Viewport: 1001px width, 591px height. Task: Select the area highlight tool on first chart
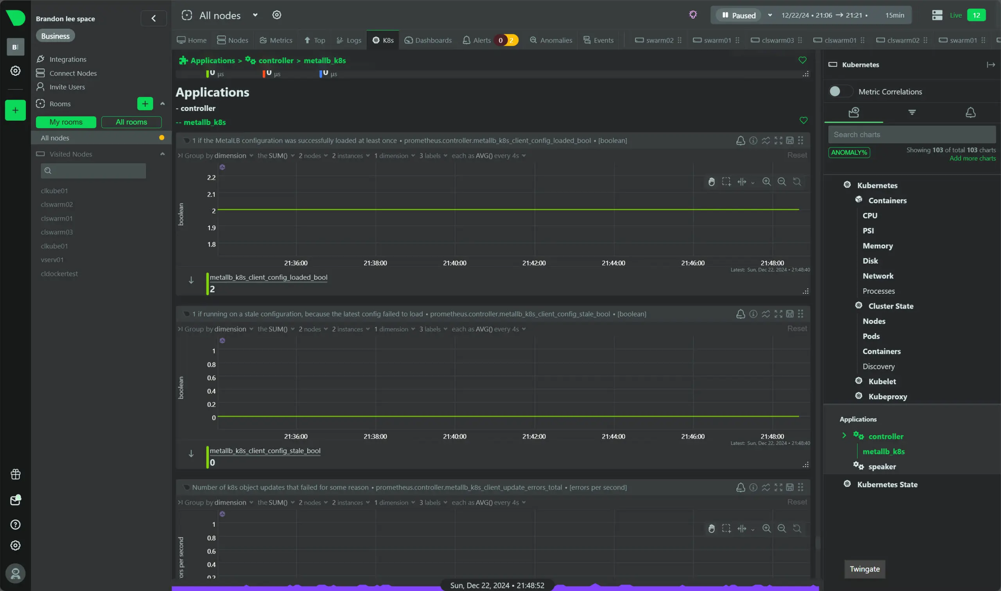point(727,182)
